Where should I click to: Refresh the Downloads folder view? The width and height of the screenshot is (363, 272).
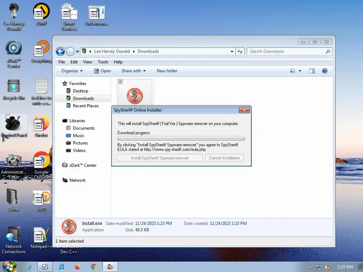(240, 51)
